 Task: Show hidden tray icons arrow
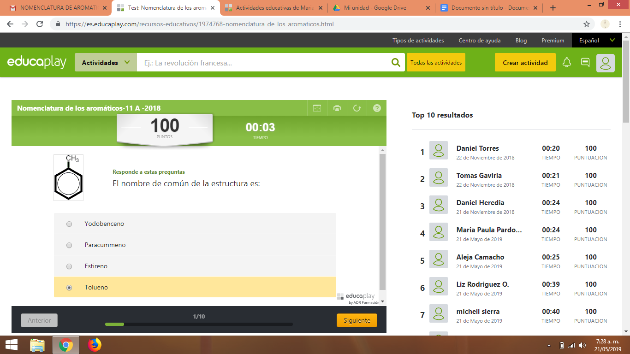pyautogui.click(x=549, y=345)
